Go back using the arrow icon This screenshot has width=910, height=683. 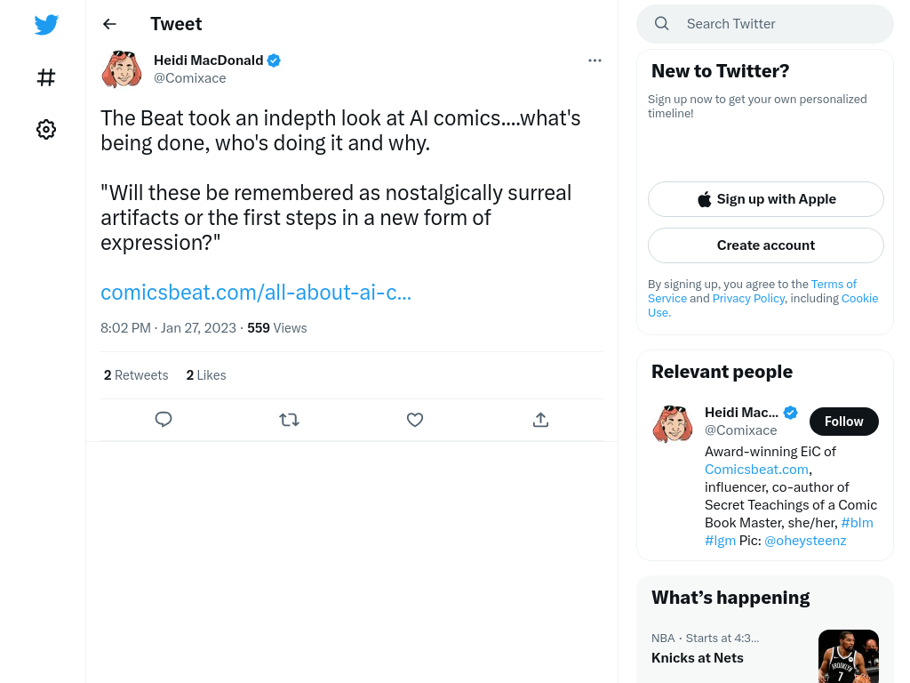[109, 24]
